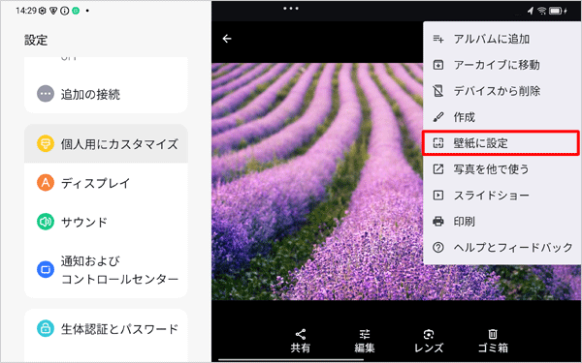The width and height of the screenshot is (582, 363).
Task: Tap the Trash (ゴミ箱) icon
Action: point(493,335)
